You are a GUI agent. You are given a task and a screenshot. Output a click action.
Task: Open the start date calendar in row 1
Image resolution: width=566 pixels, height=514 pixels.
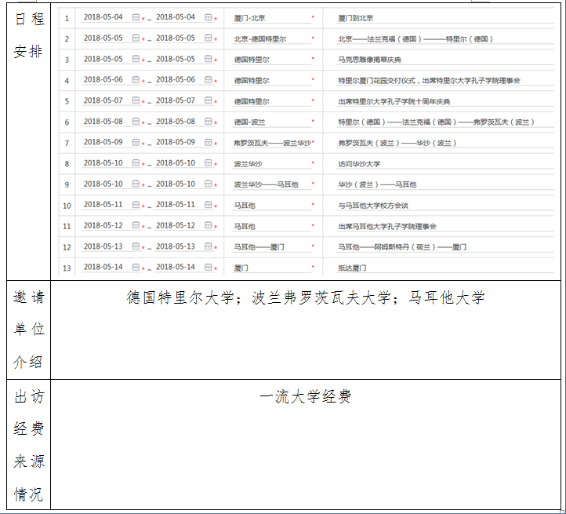[136, 17]
